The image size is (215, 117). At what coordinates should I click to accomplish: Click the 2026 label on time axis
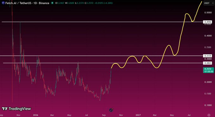point(35,115)
